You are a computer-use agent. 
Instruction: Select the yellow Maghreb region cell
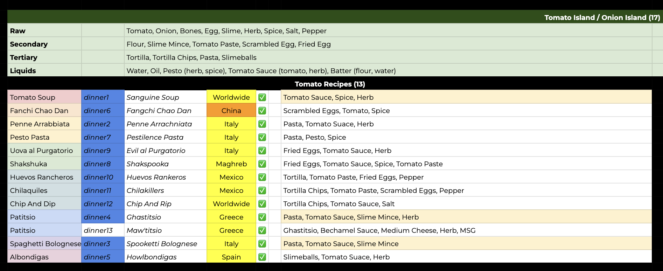click(231, 164)
